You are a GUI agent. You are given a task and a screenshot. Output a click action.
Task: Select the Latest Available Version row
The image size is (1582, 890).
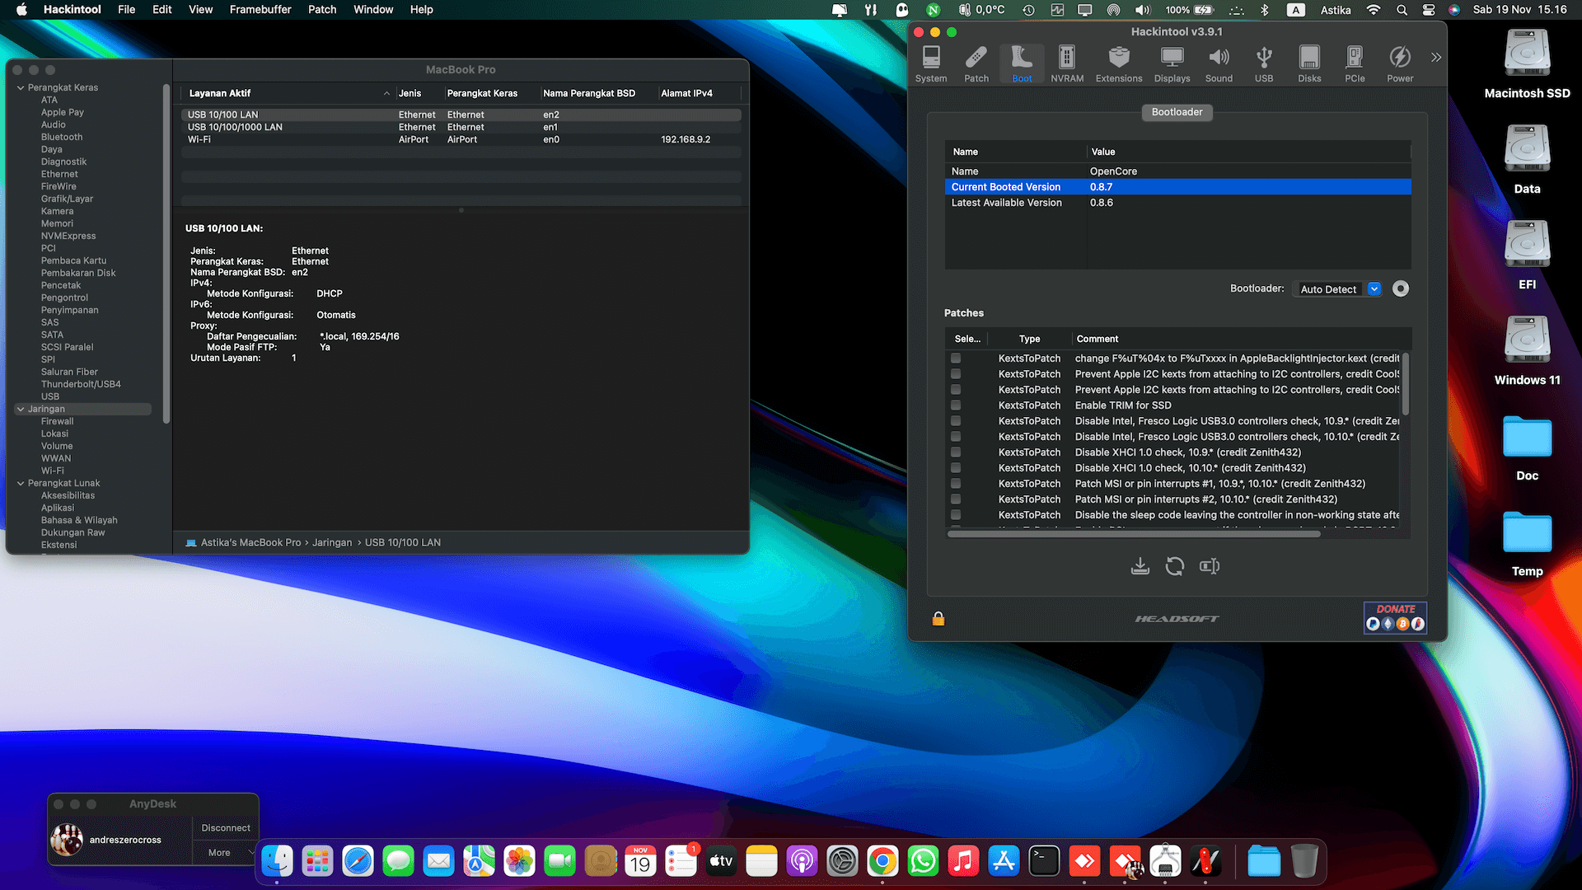[1177, 203]
